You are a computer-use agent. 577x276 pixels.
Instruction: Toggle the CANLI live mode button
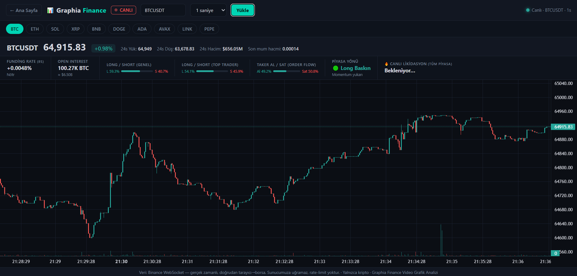tap(124, 10)
